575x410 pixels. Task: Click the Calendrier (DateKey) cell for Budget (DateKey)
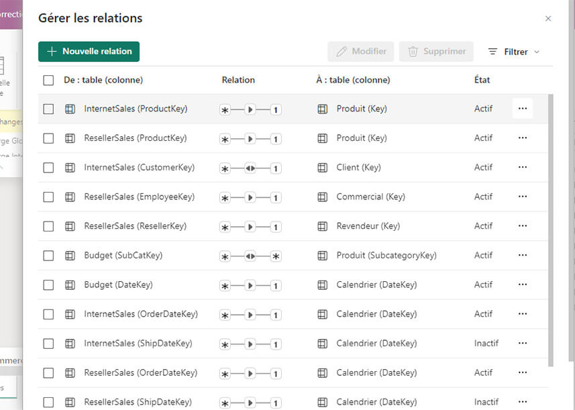coord(376,285)
